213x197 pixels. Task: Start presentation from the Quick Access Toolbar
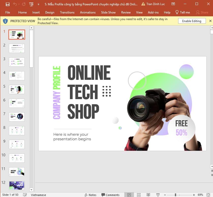tap(31, 4)
